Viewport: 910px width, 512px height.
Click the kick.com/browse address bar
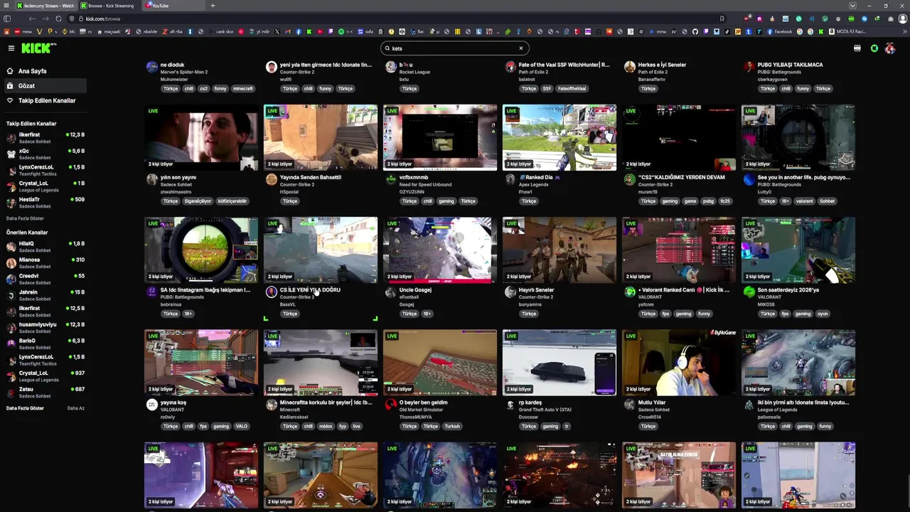[398, 18]
